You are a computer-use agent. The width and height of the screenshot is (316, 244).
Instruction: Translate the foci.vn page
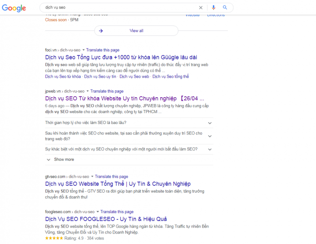(103, 50)
